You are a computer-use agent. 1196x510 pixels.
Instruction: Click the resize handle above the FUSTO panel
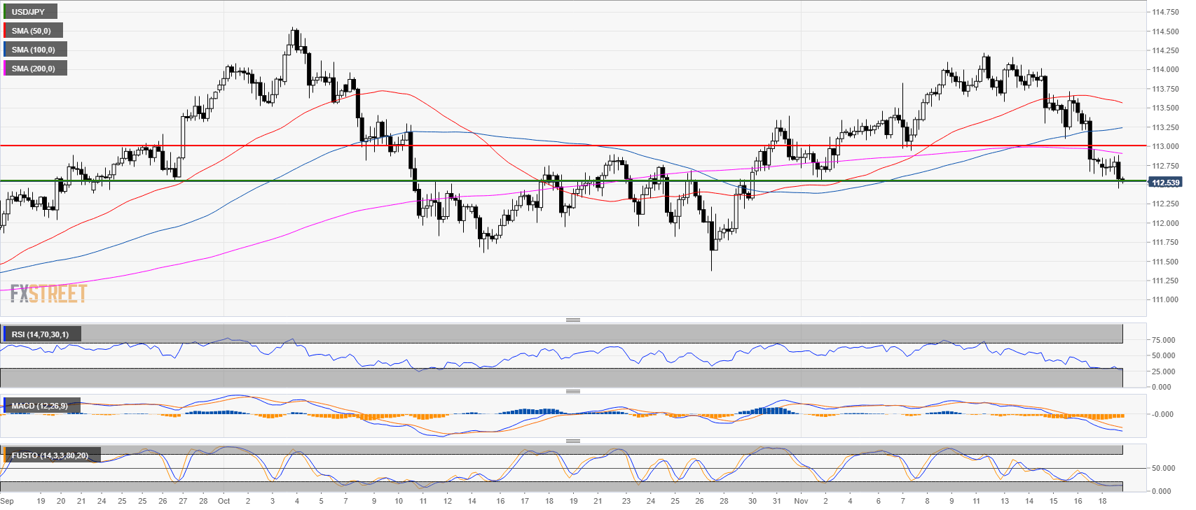pos(572,441)
